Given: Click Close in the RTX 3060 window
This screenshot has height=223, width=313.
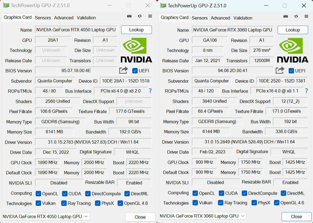Looking at the screenshot, I should point(296,216).
